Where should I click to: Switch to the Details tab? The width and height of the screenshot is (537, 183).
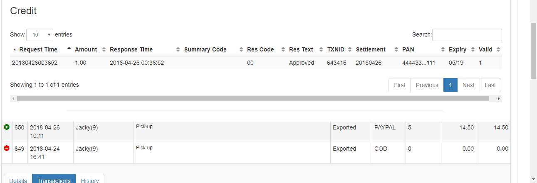pos(18,180)
